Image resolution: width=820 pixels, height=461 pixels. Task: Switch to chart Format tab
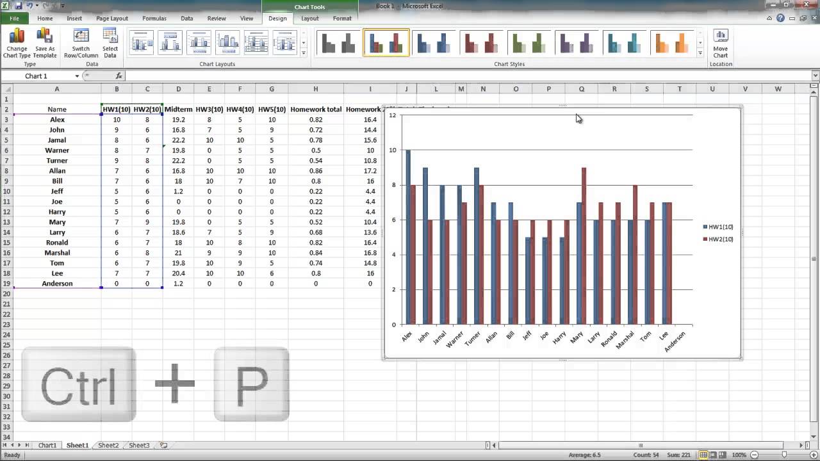point(342,19)
